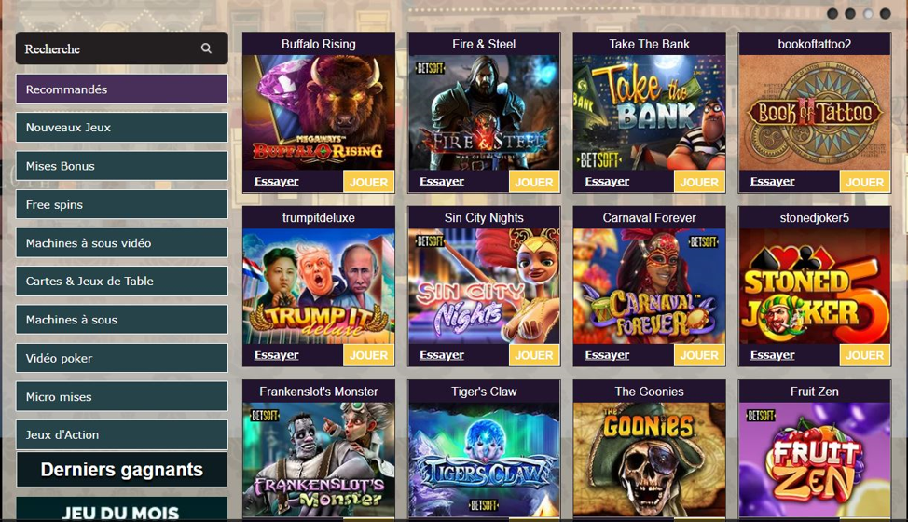908x522 pixels.
Task: Click Essayer link under Carnaval Forever
Action: pos(607,355)
